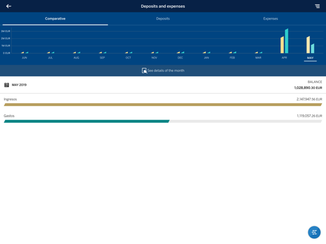Click the teal Gastos progress bar
Image resolution: width=326 pixels, height=244 pixels.
click(x=87, y=121)
